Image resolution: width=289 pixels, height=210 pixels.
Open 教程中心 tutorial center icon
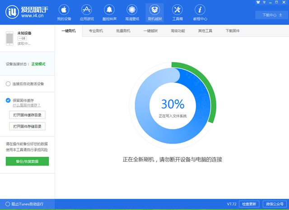(x=200, y=13)
